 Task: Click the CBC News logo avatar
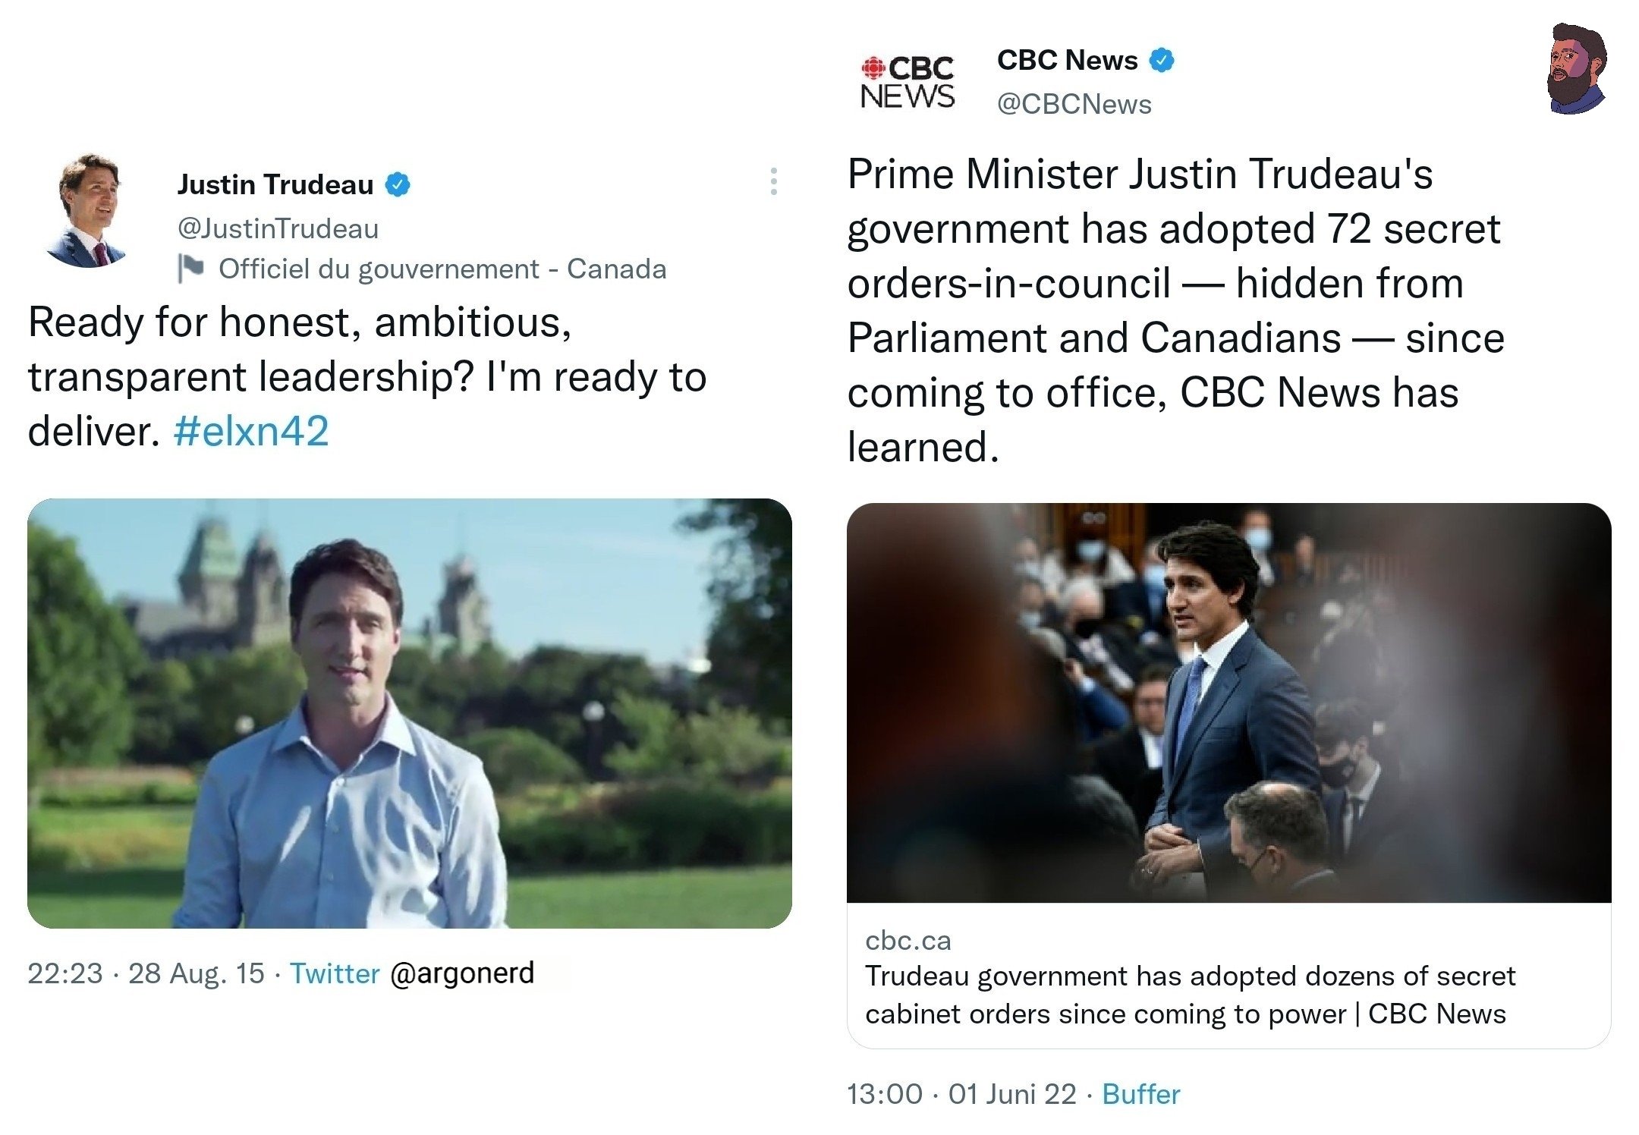(x=908, y=82)
